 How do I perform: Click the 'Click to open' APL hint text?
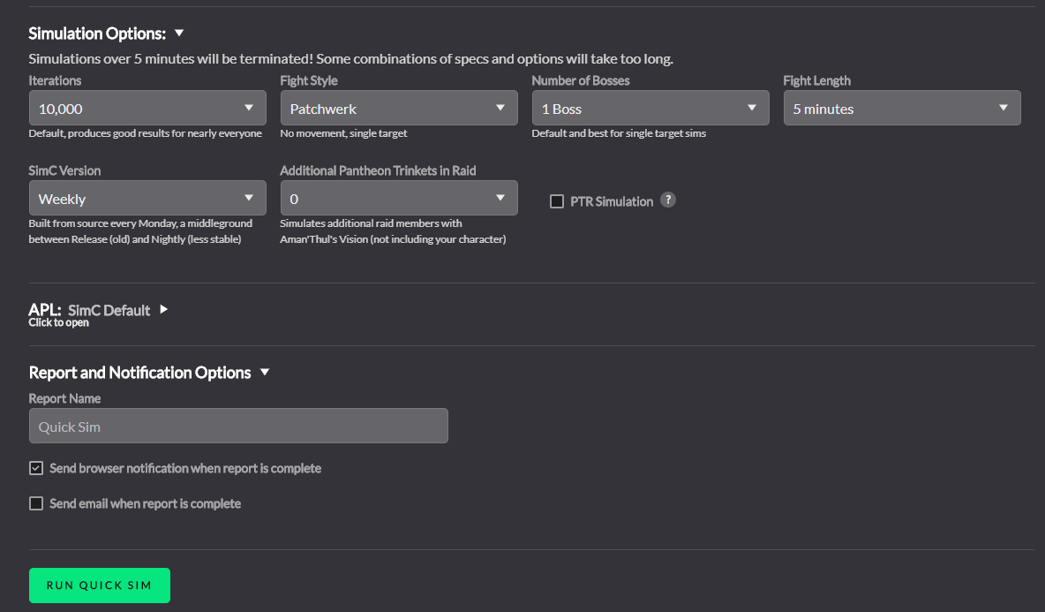point(58,322)
